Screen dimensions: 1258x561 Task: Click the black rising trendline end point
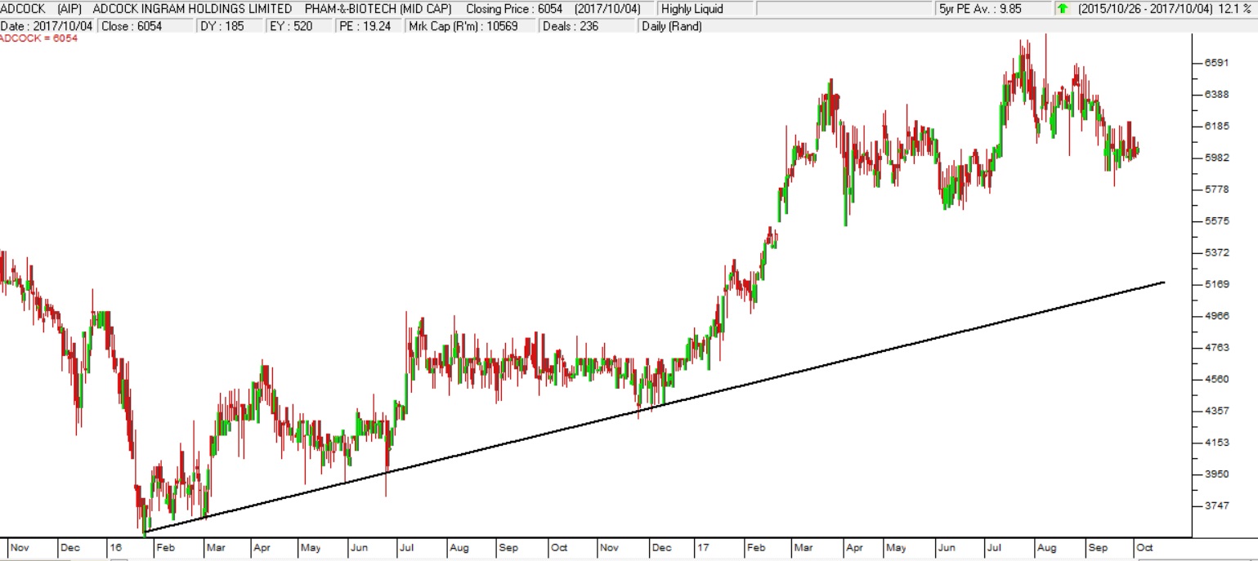click(x=1162, y=283)
